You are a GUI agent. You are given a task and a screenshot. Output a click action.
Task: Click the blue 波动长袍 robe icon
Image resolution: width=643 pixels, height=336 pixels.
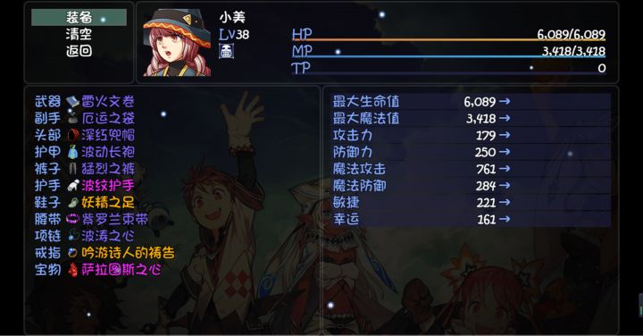click(x=72, y=152)
